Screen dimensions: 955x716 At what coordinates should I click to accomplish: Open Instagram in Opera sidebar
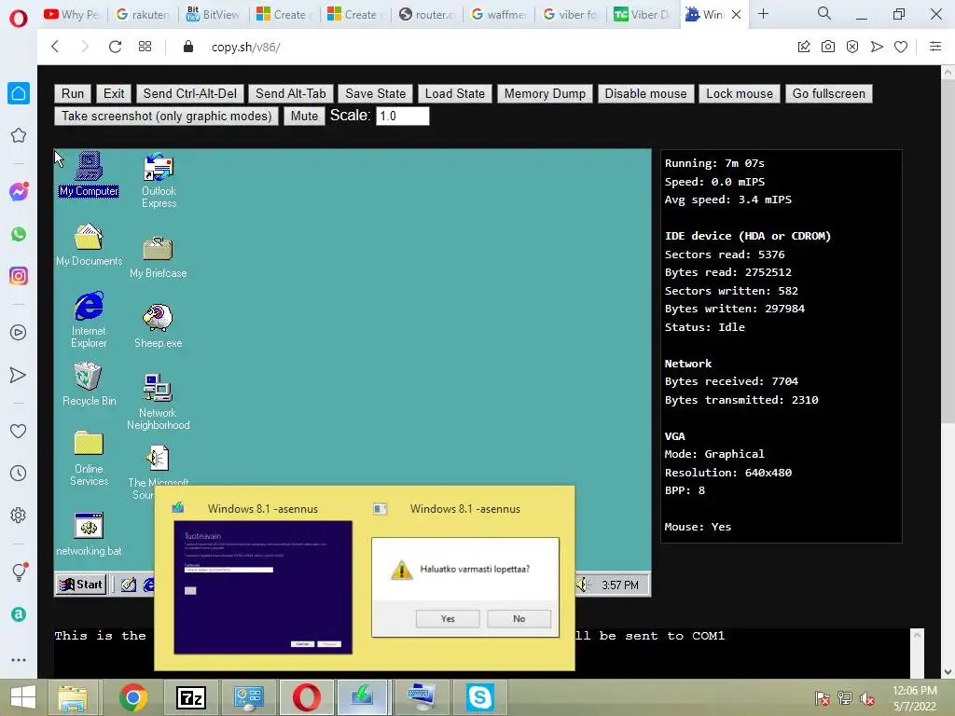pyautogui.click(x=19, y=276)
